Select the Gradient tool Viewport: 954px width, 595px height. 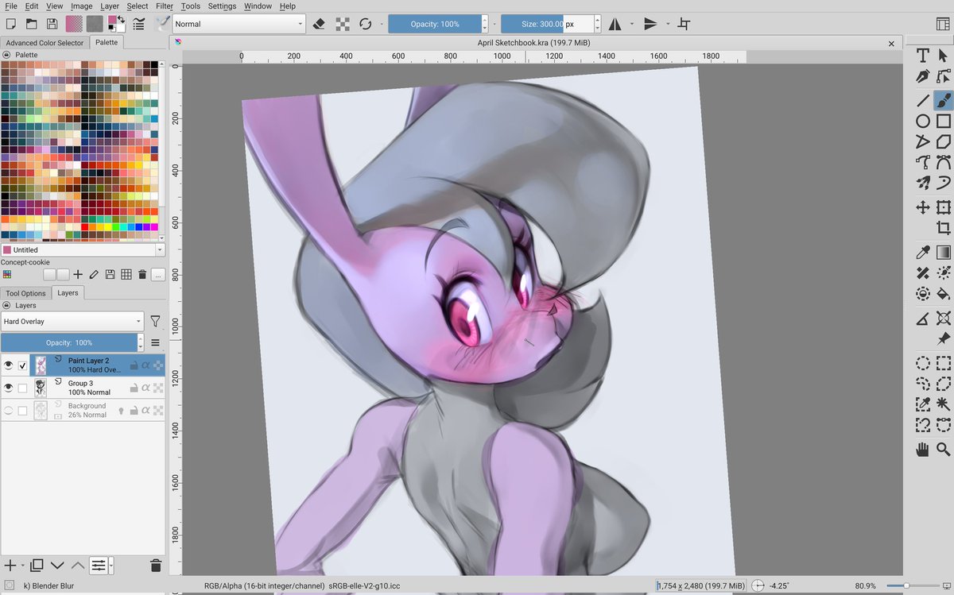click(943, 253)
